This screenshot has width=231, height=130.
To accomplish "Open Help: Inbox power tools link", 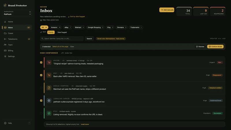I will coord(49,20).
